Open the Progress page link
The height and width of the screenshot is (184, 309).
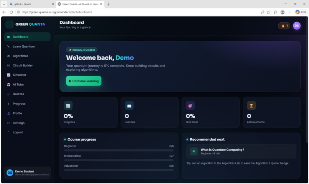(27, 104)
